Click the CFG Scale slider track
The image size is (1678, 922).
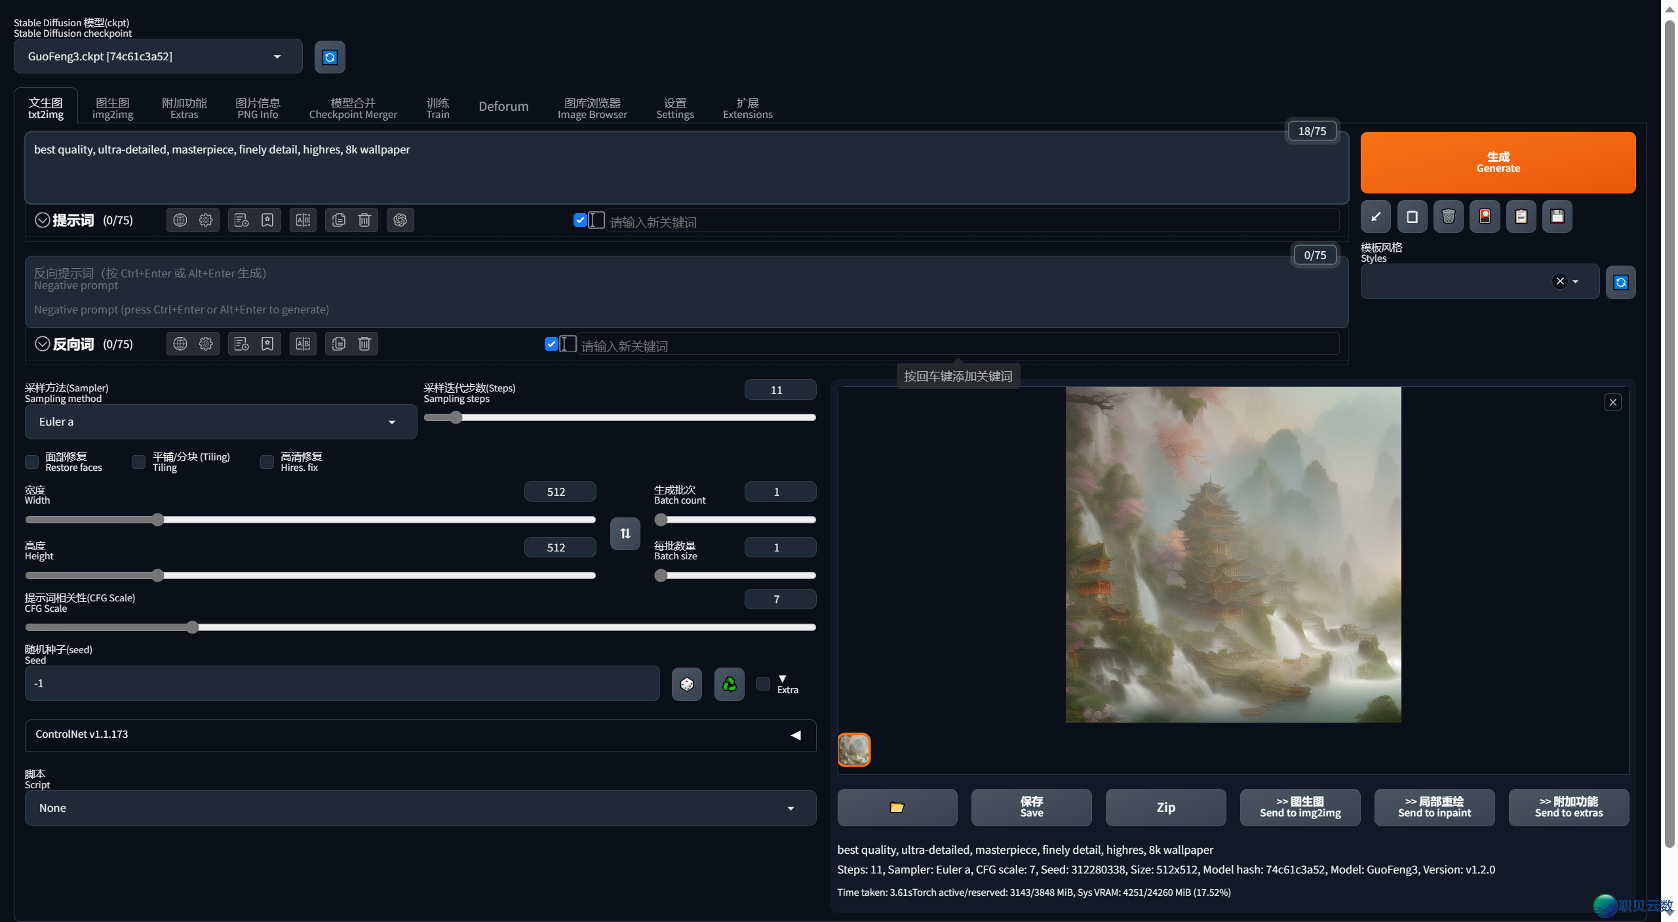[459, 628]
